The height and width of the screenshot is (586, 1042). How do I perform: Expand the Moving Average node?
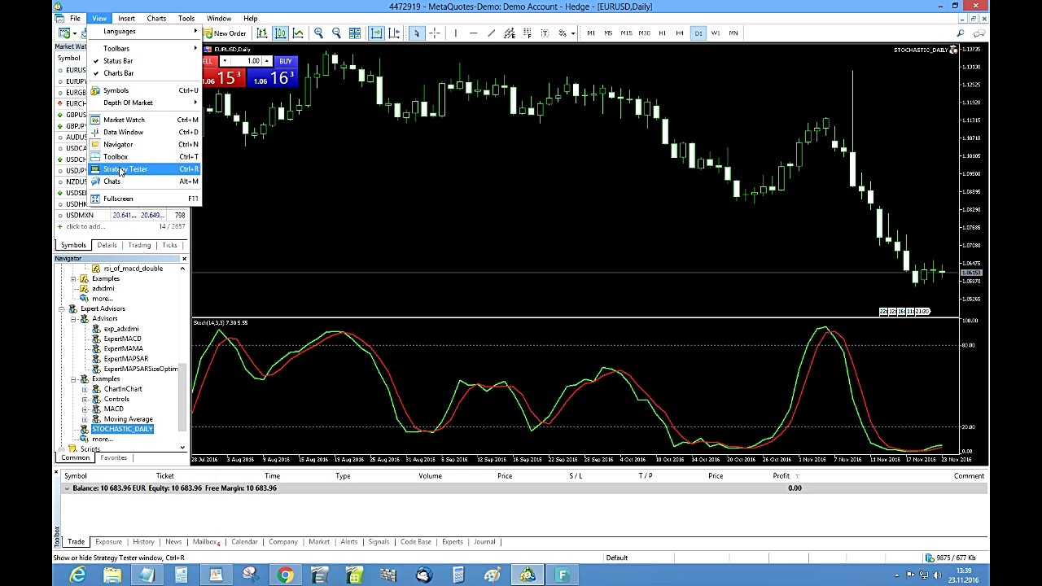pyautogui.click(x=85, y=419)
